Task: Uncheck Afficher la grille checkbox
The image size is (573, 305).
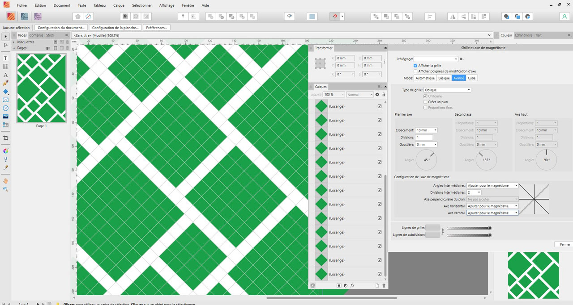Action: (x=415, y=66)
